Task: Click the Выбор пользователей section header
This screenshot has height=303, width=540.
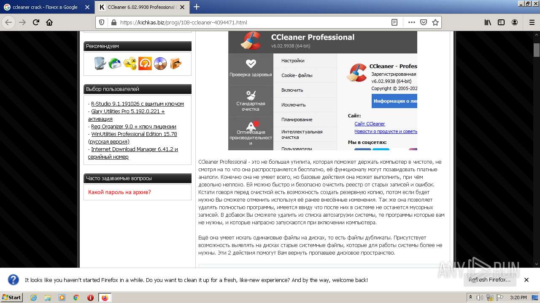Action: click(x=138, y=89)
